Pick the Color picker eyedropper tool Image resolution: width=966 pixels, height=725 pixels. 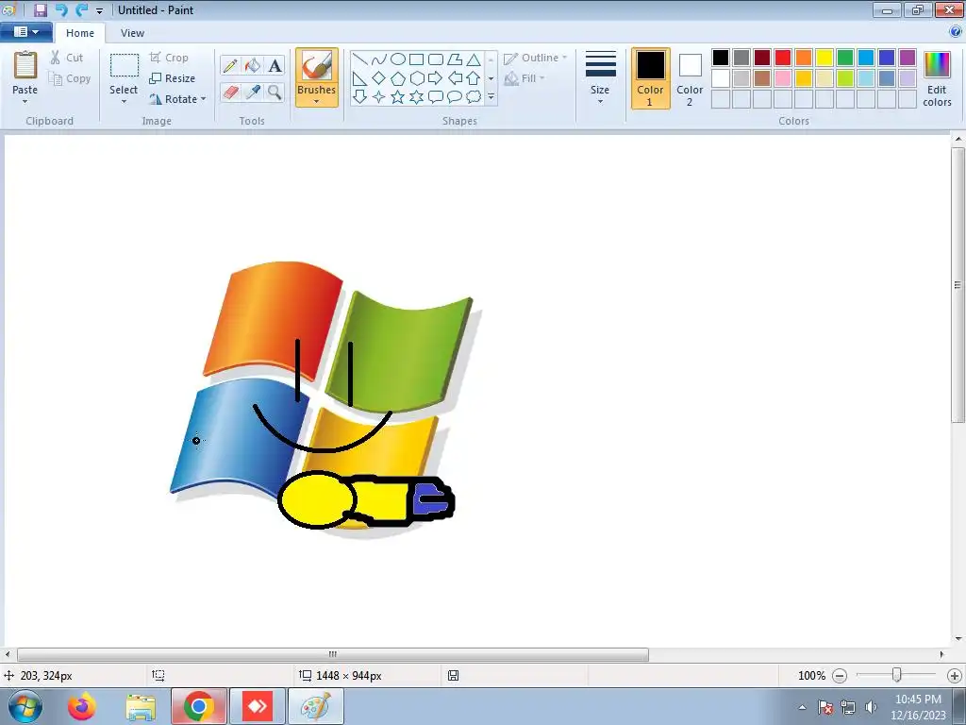click(x=253, y=93)
